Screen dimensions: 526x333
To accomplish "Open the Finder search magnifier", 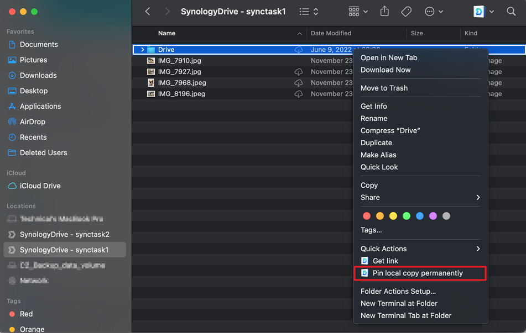I will coord(511,12).
